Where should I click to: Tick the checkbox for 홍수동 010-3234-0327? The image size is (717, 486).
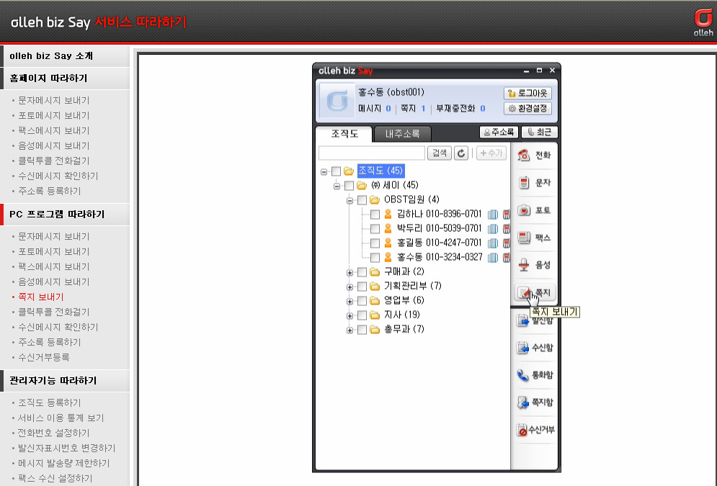pyautogui.click(x=375, y=258)
